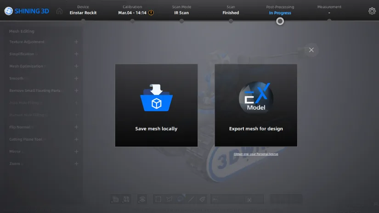Click the Scan Mode dot on progress bar
Image resolution: width=379 pixels, height=213 pixels.
pyautogui.click(x=181, y=21)
